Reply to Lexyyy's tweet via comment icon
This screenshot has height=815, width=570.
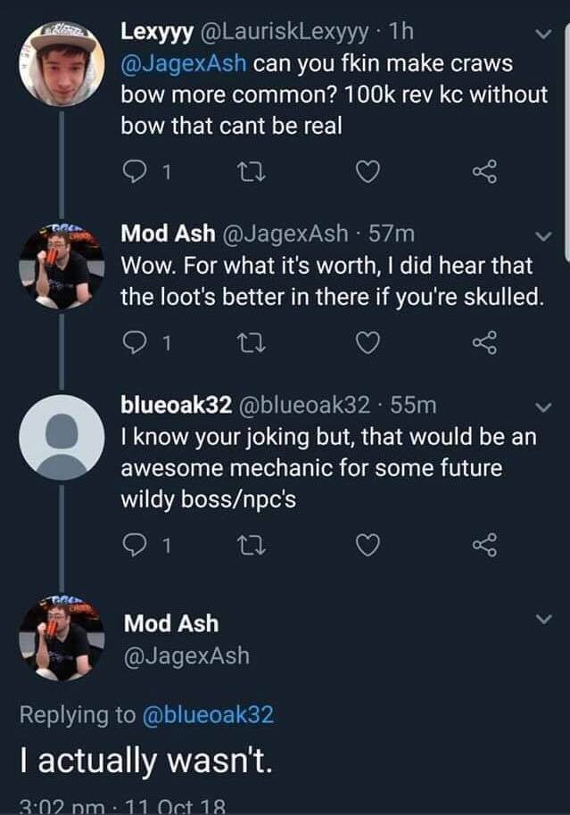(135, 171)
